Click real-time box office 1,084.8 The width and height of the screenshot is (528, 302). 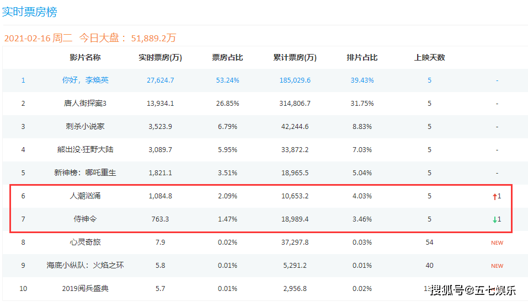tap(161, 196)
